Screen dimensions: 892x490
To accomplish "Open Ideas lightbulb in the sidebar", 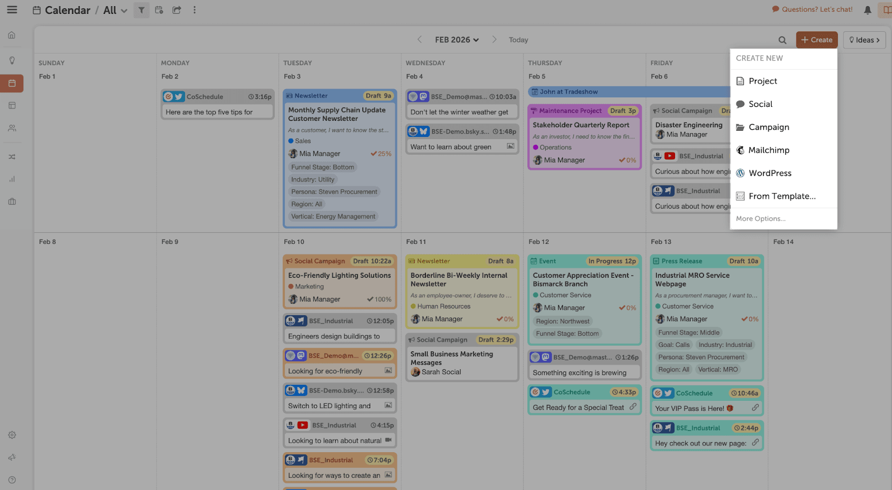I will [12, 60].
